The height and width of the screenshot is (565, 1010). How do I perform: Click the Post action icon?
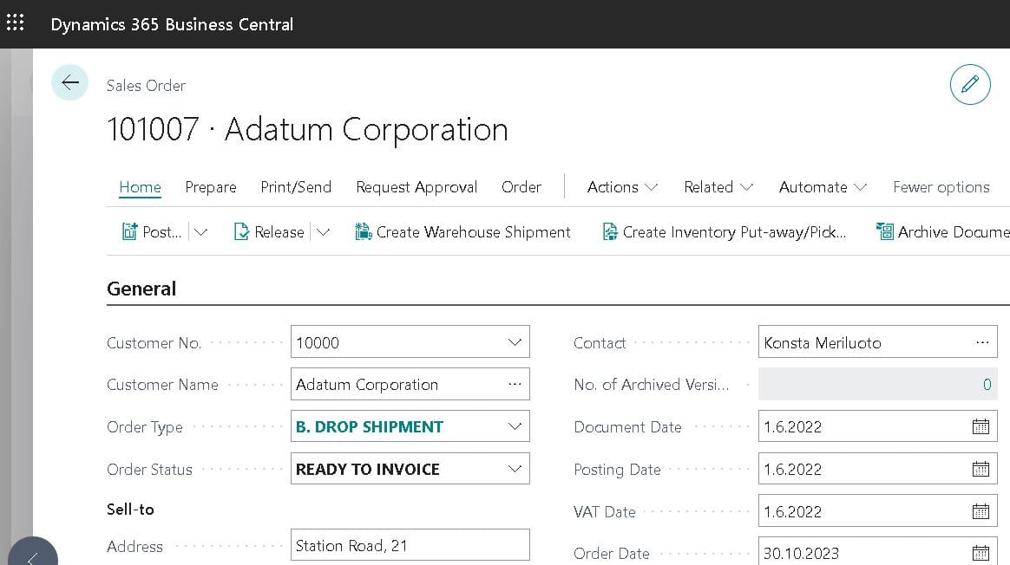click(129, 231)
